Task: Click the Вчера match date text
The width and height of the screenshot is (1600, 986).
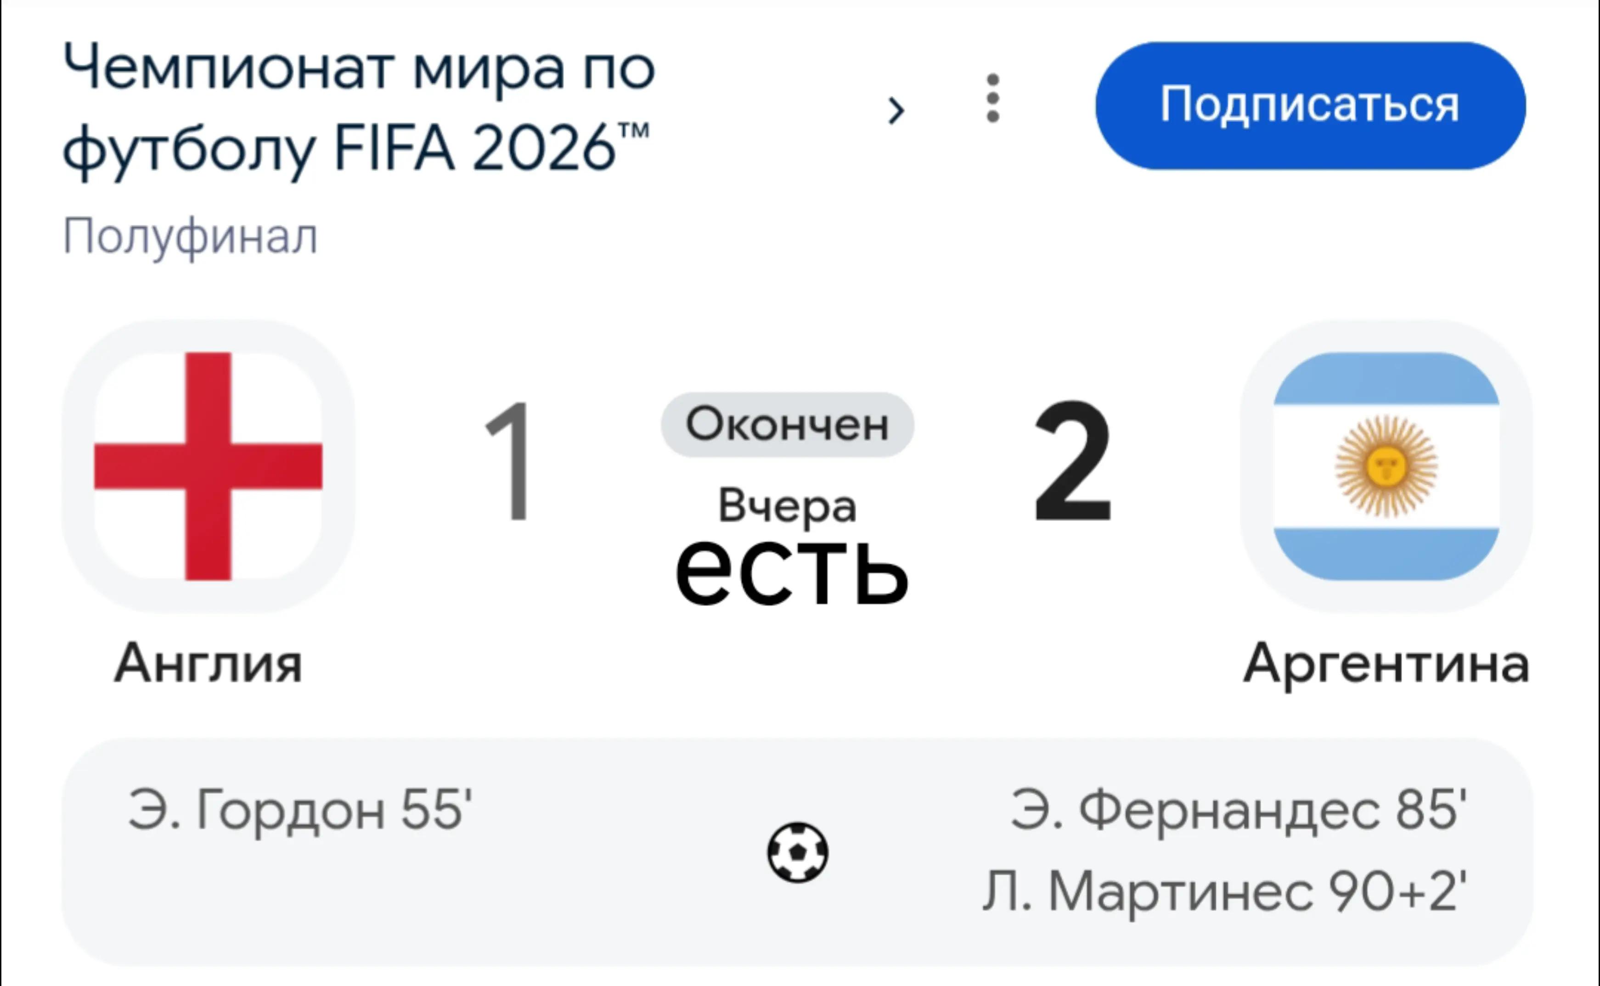Action: click(x=787, y=506)
